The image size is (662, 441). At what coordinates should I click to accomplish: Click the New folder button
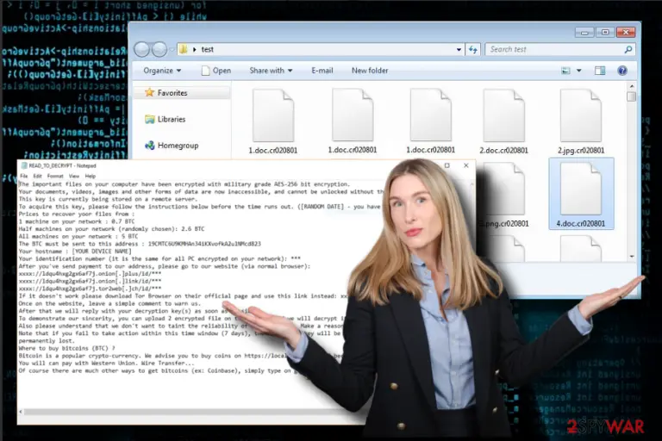click(370, 71)
